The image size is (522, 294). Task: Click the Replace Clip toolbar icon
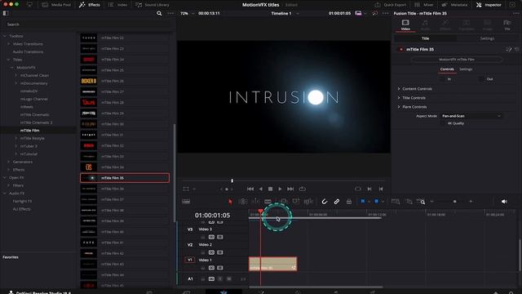[308, 202]
